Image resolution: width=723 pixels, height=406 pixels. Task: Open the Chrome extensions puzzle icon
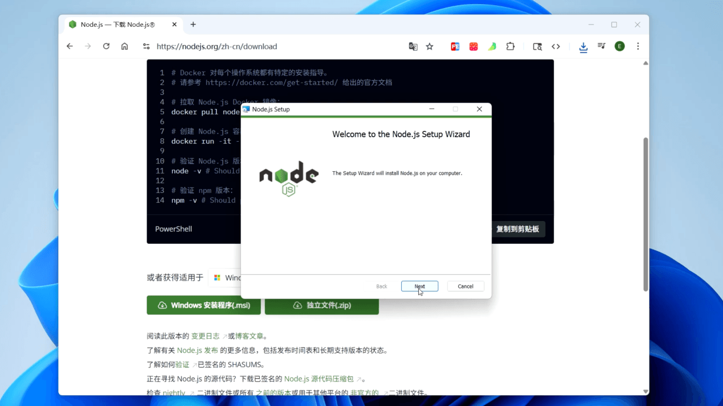510,47
